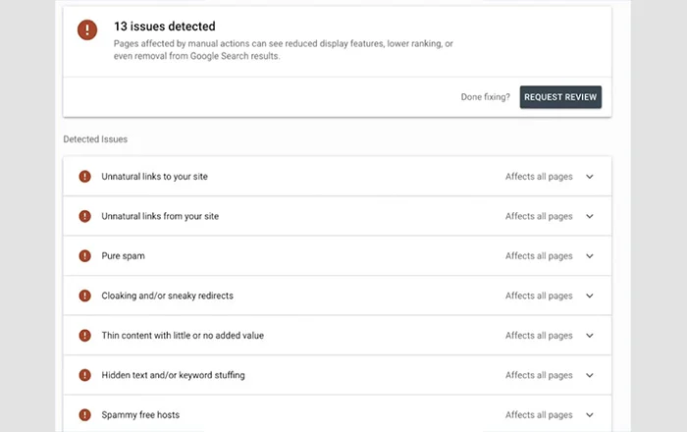Click the Detected Issues section label
This screenshot has height=432, width=687.
click(x=95, y=139)
